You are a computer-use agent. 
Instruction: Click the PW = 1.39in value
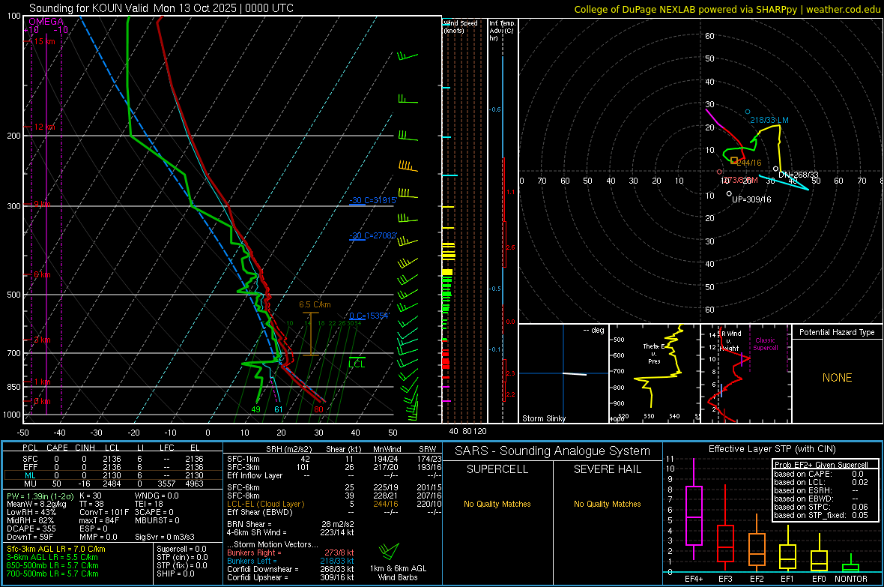click(38, 496)
